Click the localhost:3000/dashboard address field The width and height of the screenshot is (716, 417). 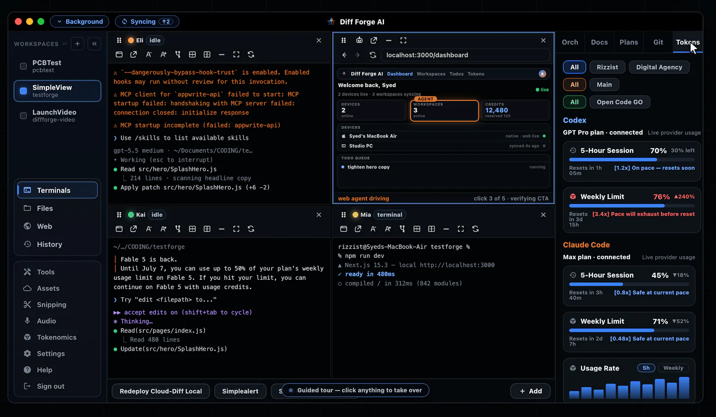pos(465,55)
